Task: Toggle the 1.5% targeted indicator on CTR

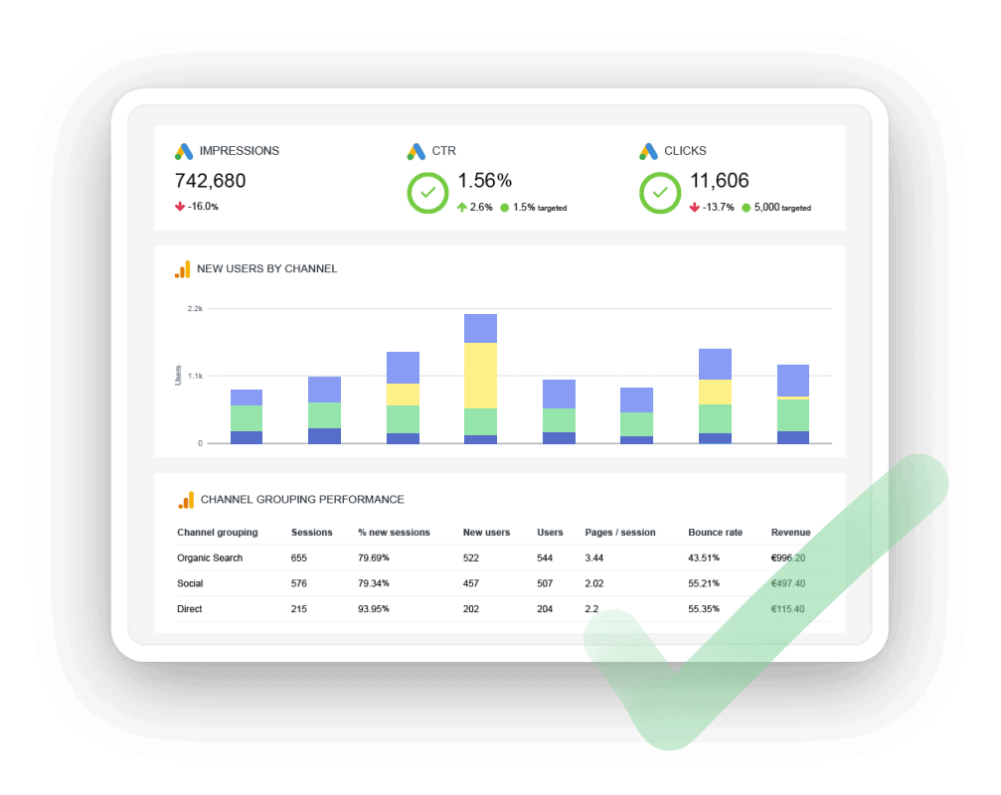Action: point(534,208)
